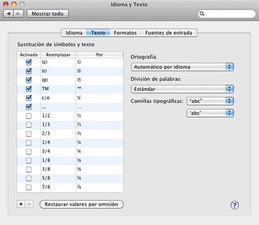The width and height of the screenshot is (259, 225).
Task: Click the back navigation arrow
Action: point(8,14)
